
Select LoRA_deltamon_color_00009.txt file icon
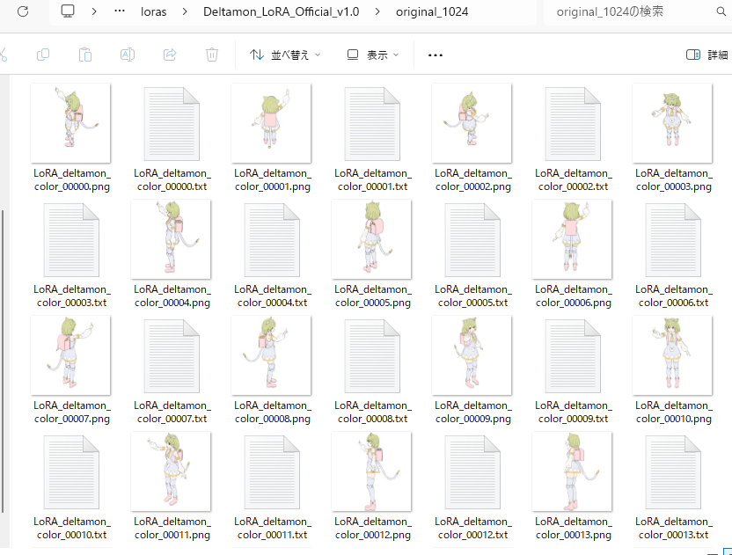[x=574, y=356]
